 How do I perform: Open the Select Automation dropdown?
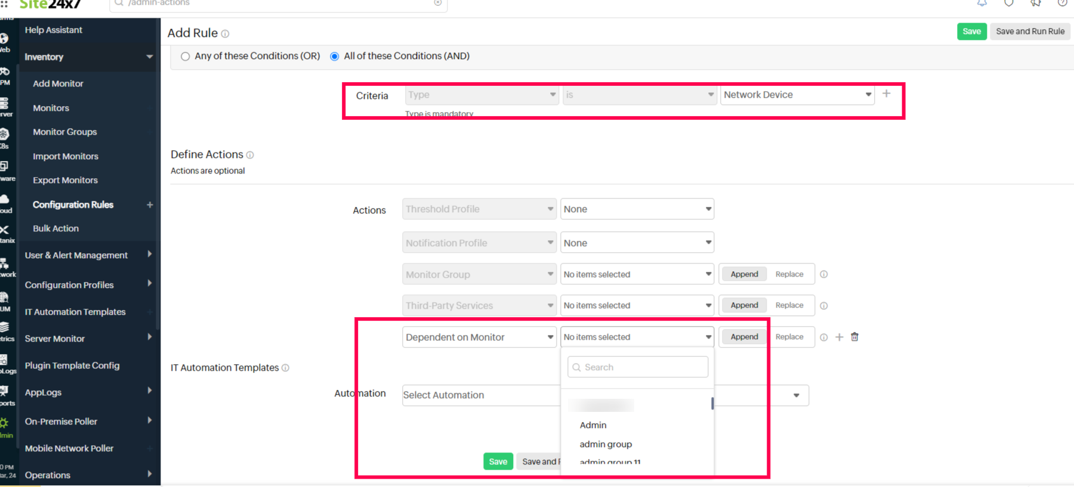point(606,395)
